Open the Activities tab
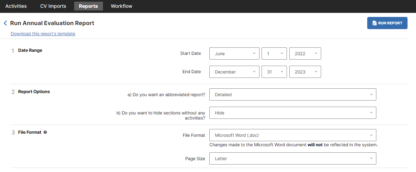 tap(16, 6)
